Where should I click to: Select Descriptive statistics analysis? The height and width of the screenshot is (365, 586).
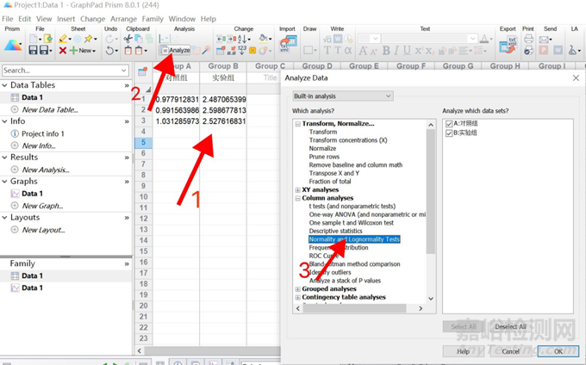pos(335,231)
